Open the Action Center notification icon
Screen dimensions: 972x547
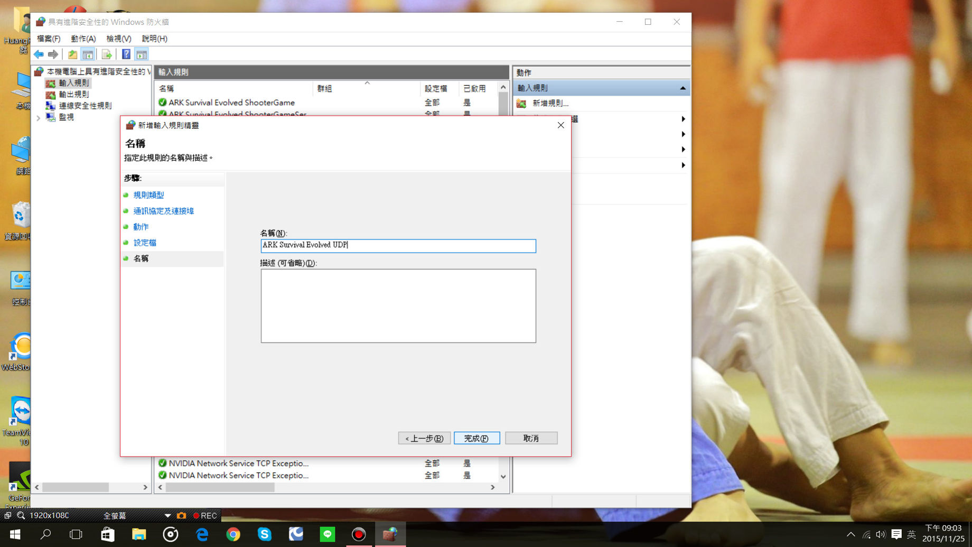[x=896, y=534]
